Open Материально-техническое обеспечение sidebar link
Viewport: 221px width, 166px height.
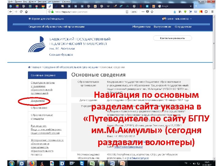point(47,147)
